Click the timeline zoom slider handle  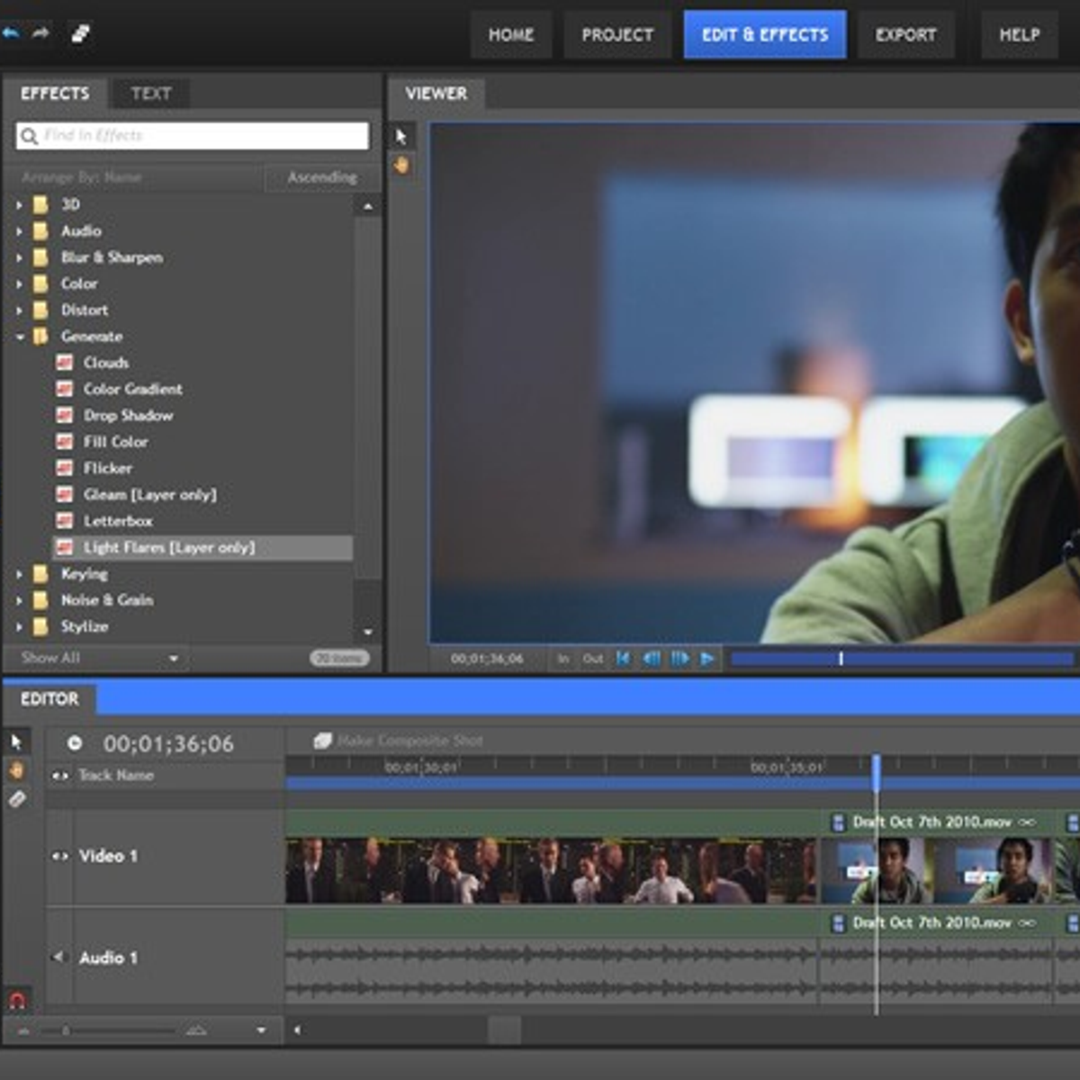(66, 1030)
